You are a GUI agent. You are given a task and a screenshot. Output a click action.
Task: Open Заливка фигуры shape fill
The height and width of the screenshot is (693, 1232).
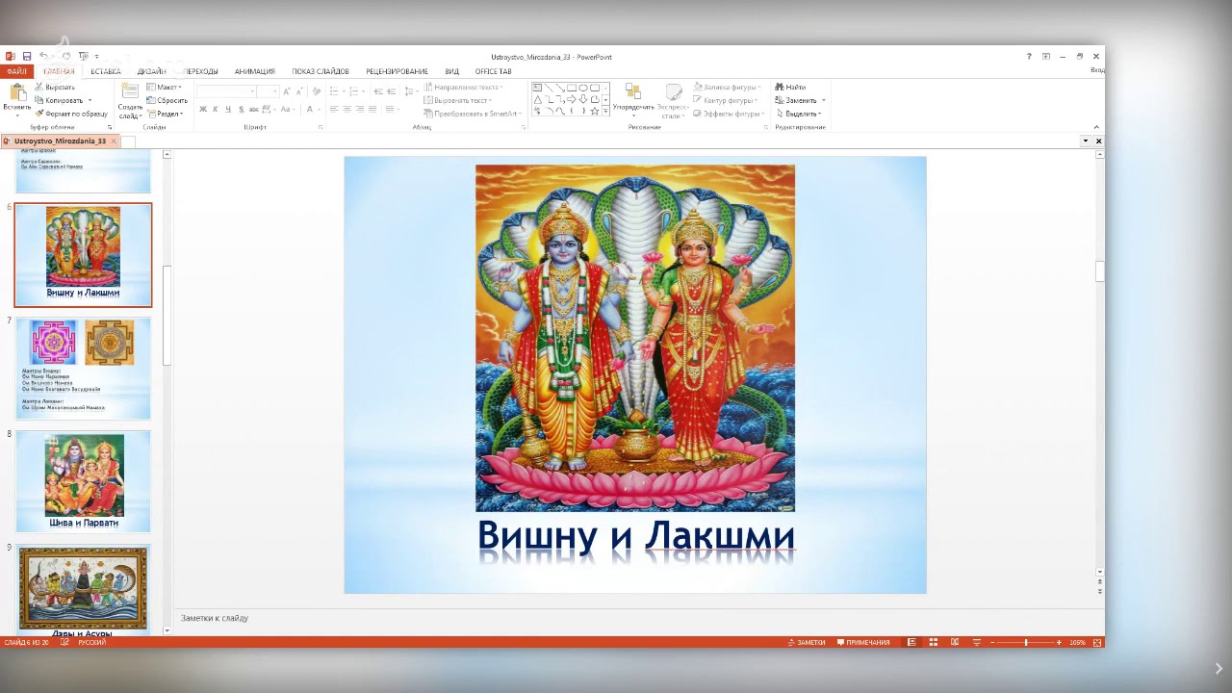pyautogui.click(x=728, y=87)
